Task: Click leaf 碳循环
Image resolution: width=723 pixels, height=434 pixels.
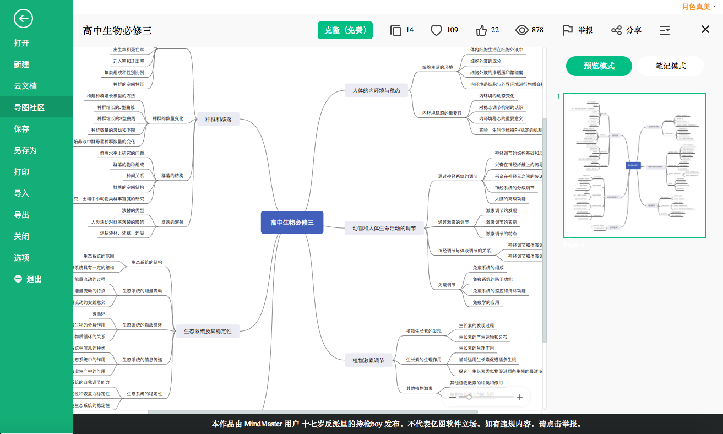Action: coord(99,314)
